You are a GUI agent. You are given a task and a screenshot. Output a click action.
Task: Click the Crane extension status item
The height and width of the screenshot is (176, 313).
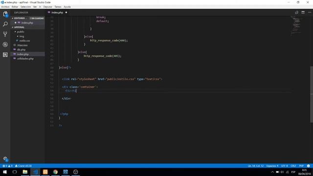click(23, 166)
